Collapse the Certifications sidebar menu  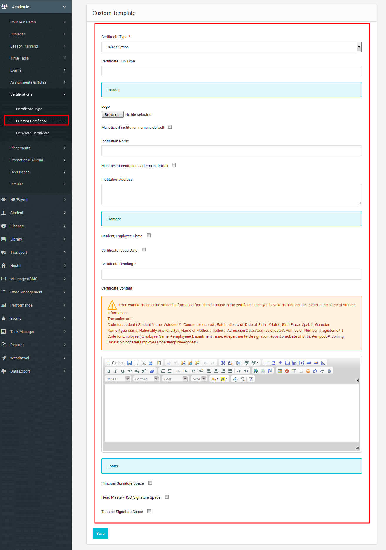point(36,94)
